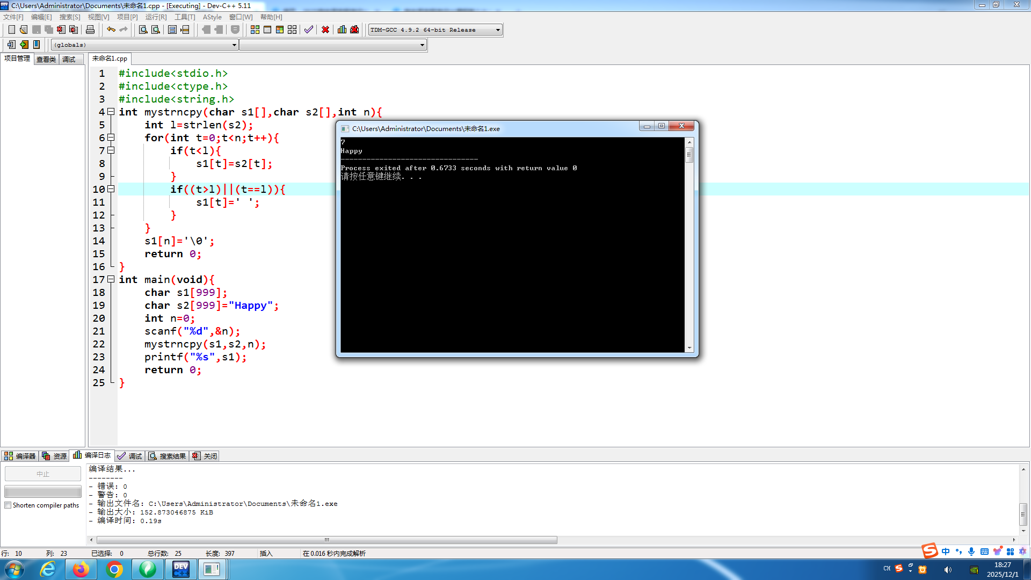Open the AStyle menu
1031x580 pixels.
pos(212,17)
